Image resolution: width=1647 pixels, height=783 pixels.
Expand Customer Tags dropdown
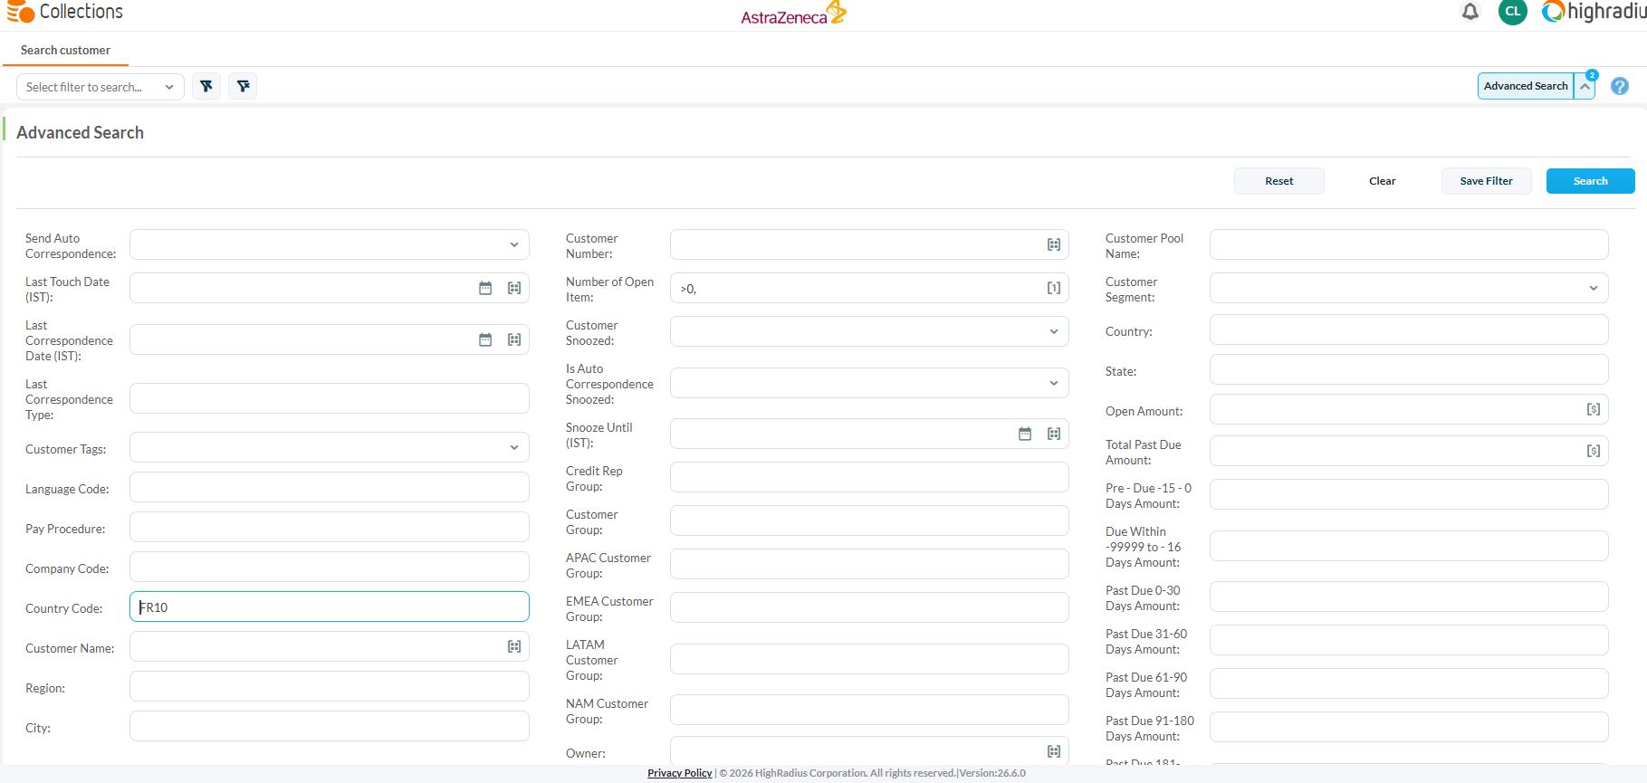pyautogui.click(x=514, y=447)
